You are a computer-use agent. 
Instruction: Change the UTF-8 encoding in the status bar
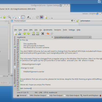pos(46,93)
